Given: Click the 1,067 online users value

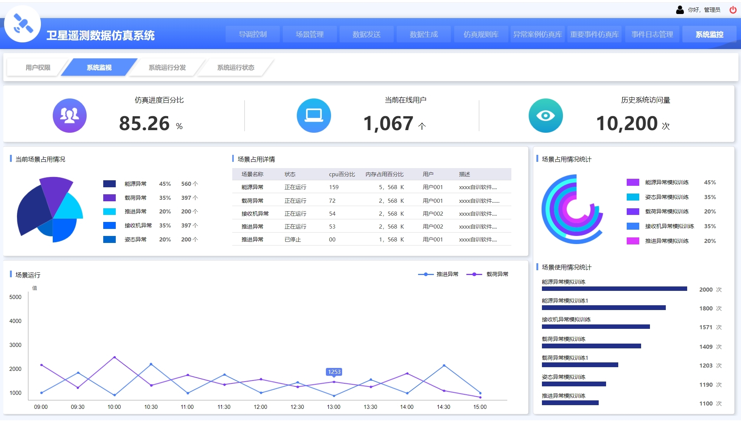Looking at the screenshot, I should (x=388, y=123).
